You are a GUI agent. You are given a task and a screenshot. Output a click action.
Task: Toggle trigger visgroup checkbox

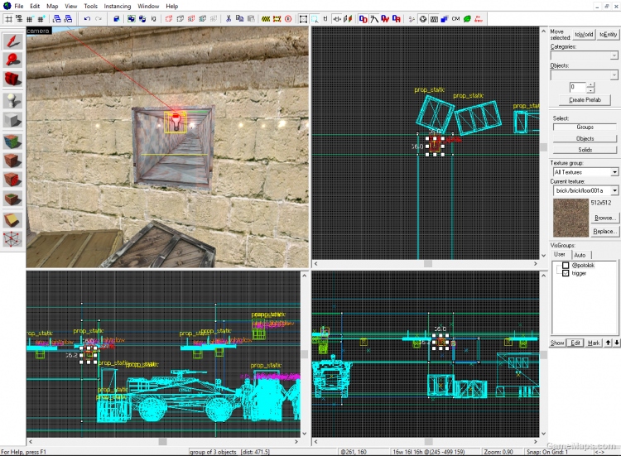click(x=566, y=273)
